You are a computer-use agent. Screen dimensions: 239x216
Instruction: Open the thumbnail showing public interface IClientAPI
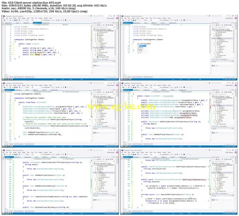point(60,115)
